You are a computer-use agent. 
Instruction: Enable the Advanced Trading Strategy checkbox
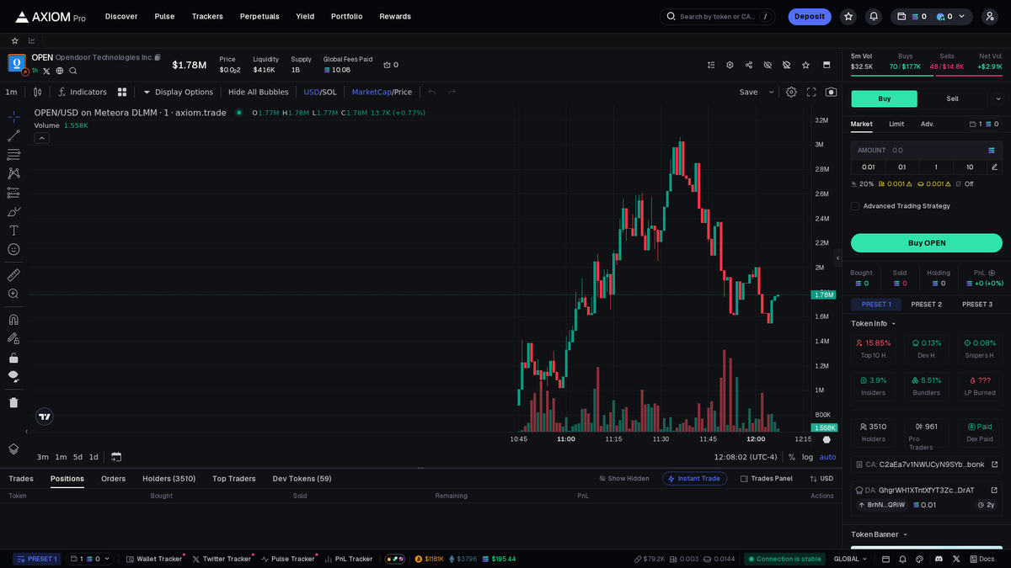(x=855, y=206)
